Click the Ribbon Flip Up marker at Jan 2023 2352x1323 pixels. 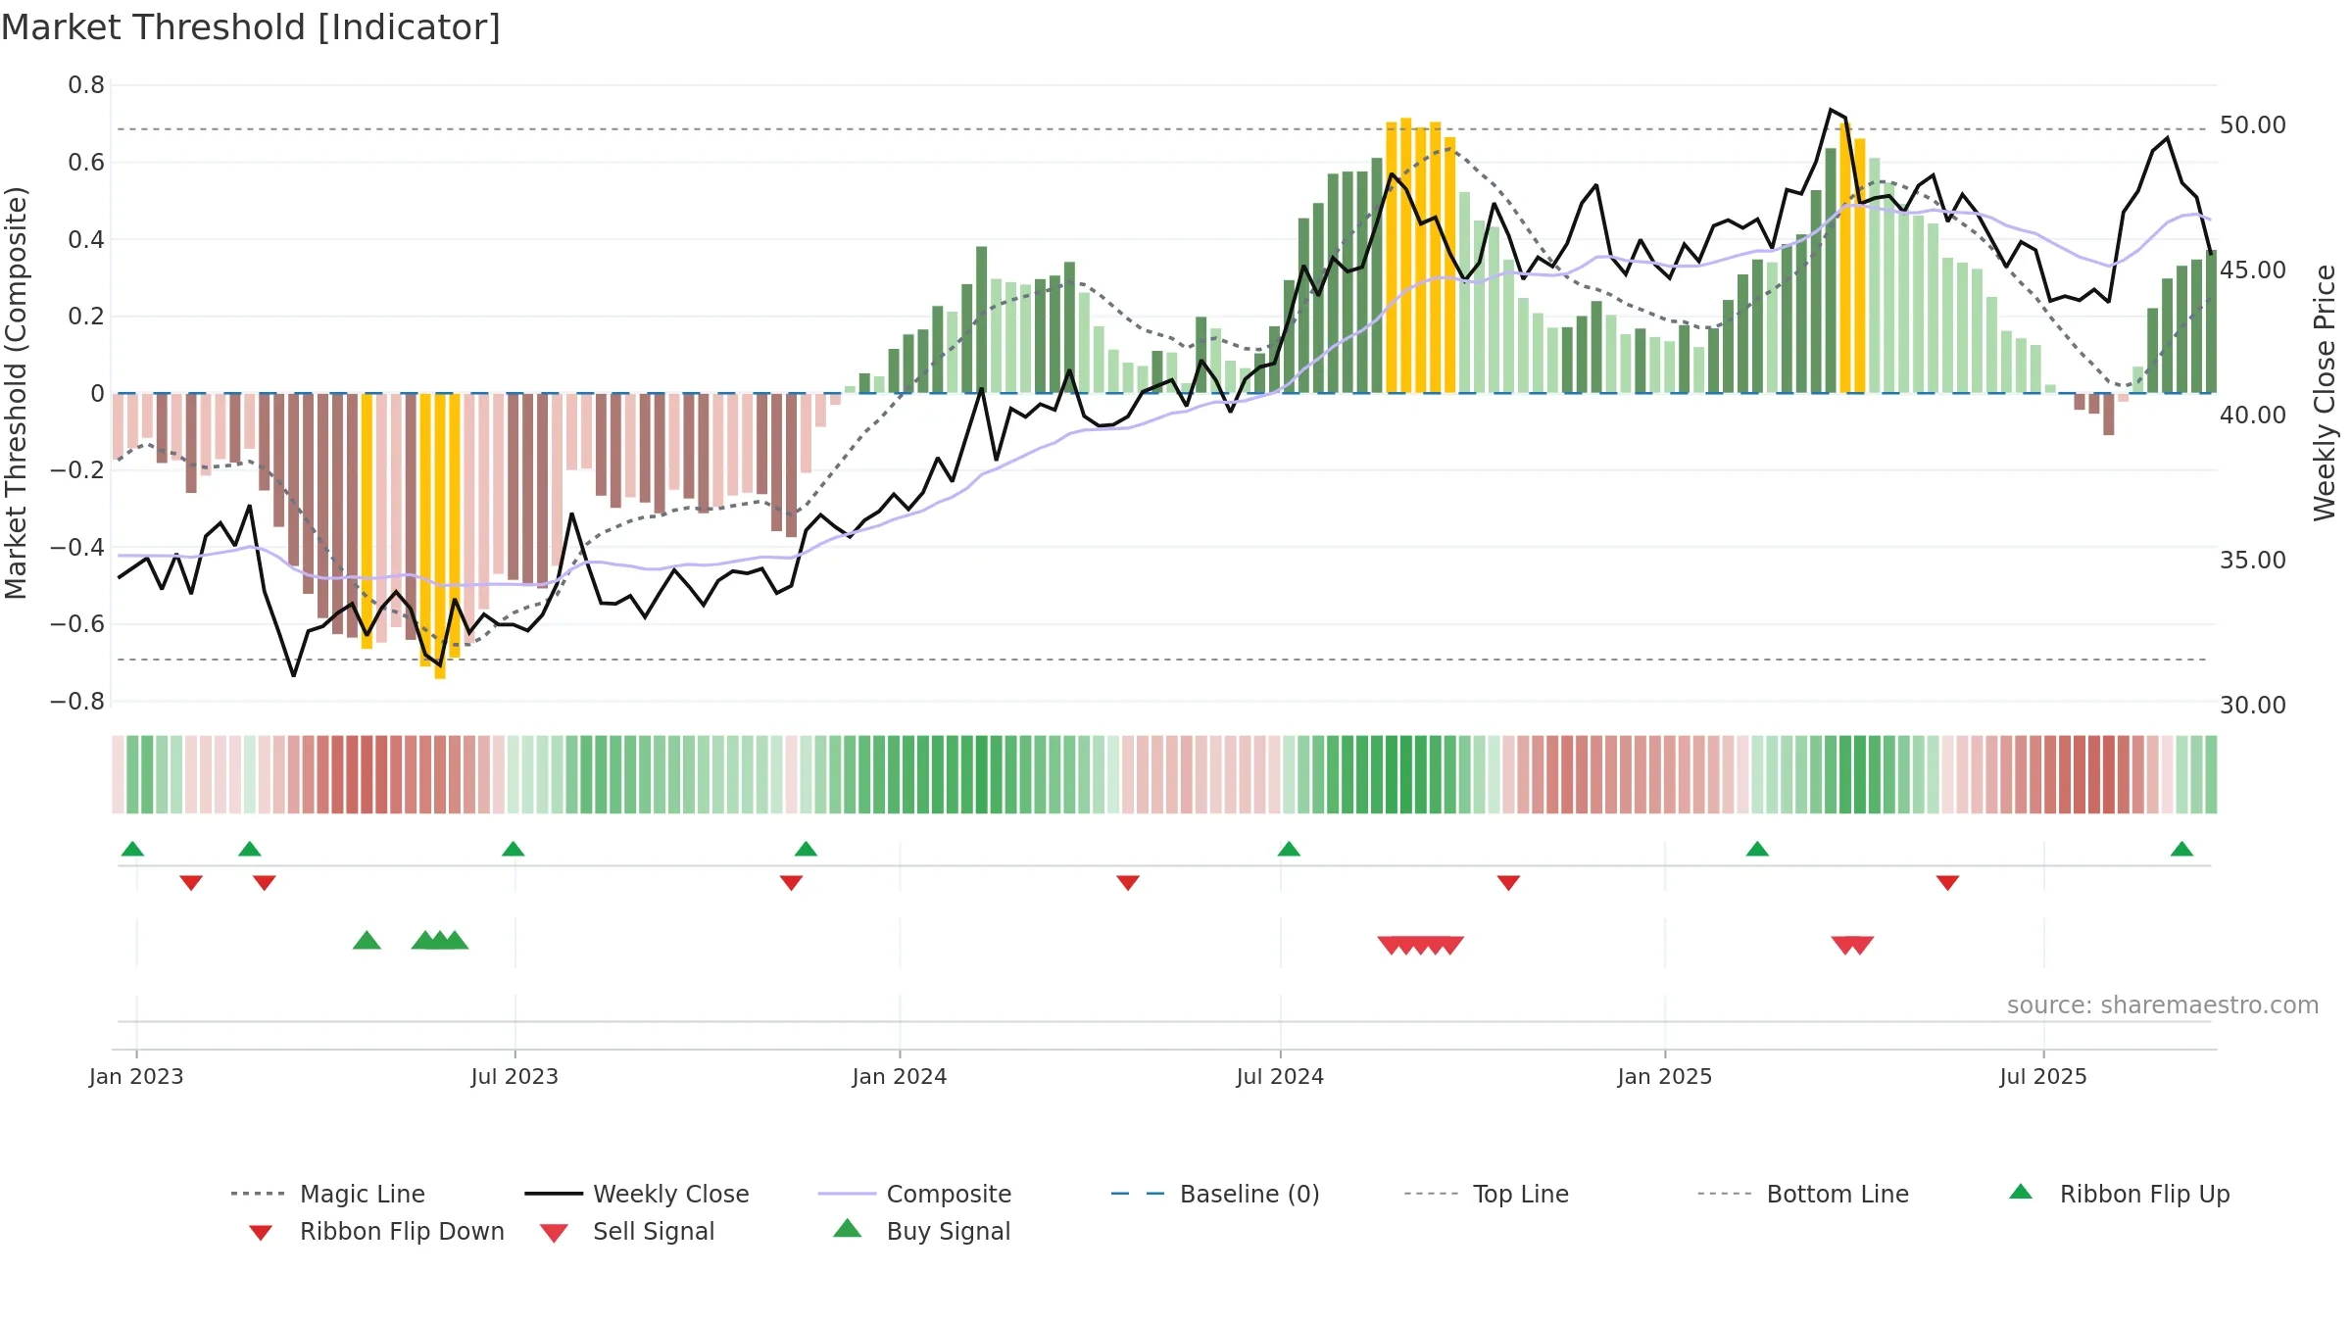[x=132, y=849]
